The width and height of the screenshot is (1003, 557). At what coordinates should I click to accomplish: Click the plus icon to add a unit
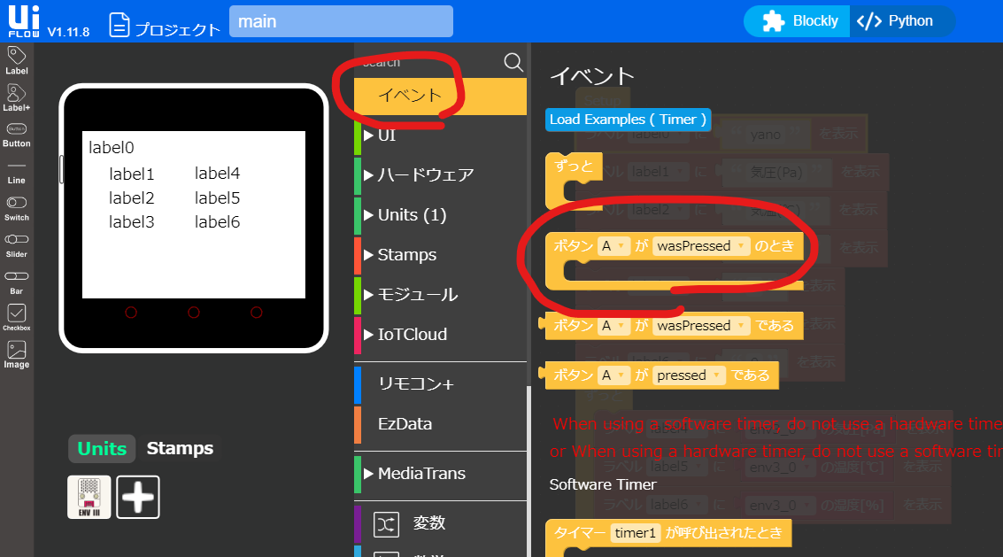point(137,497)
